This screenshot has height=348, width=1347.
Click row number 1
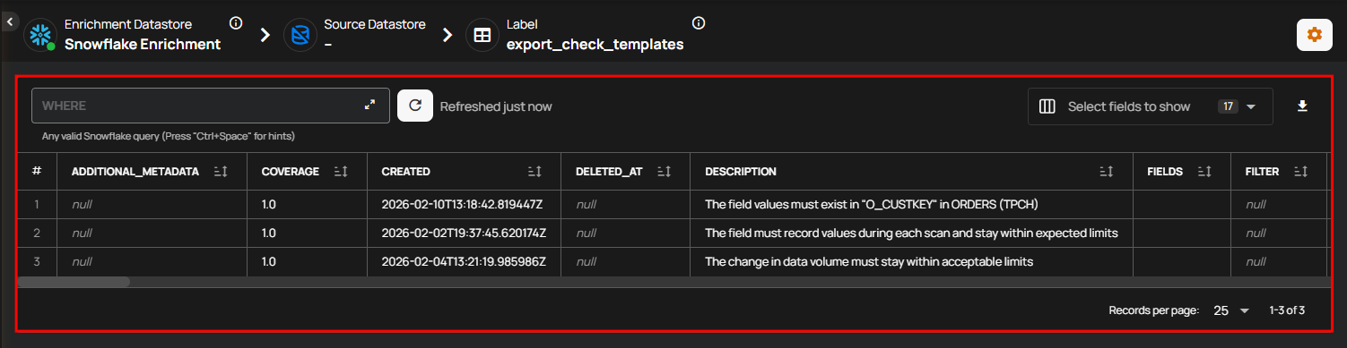(x=37, y=204)
